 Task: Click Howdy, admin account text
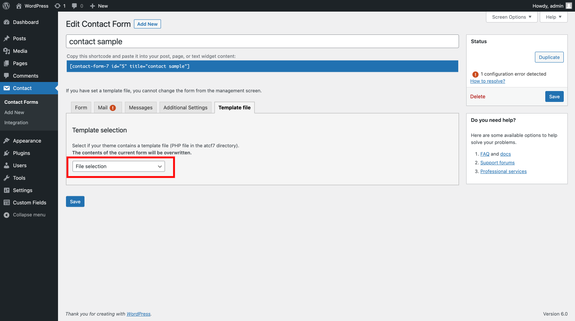click(548, 6)
